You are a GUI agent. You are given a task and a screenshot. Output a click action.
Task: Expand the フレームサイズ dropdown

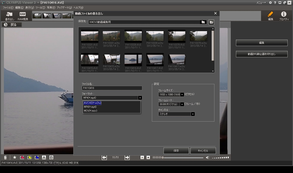182,94
